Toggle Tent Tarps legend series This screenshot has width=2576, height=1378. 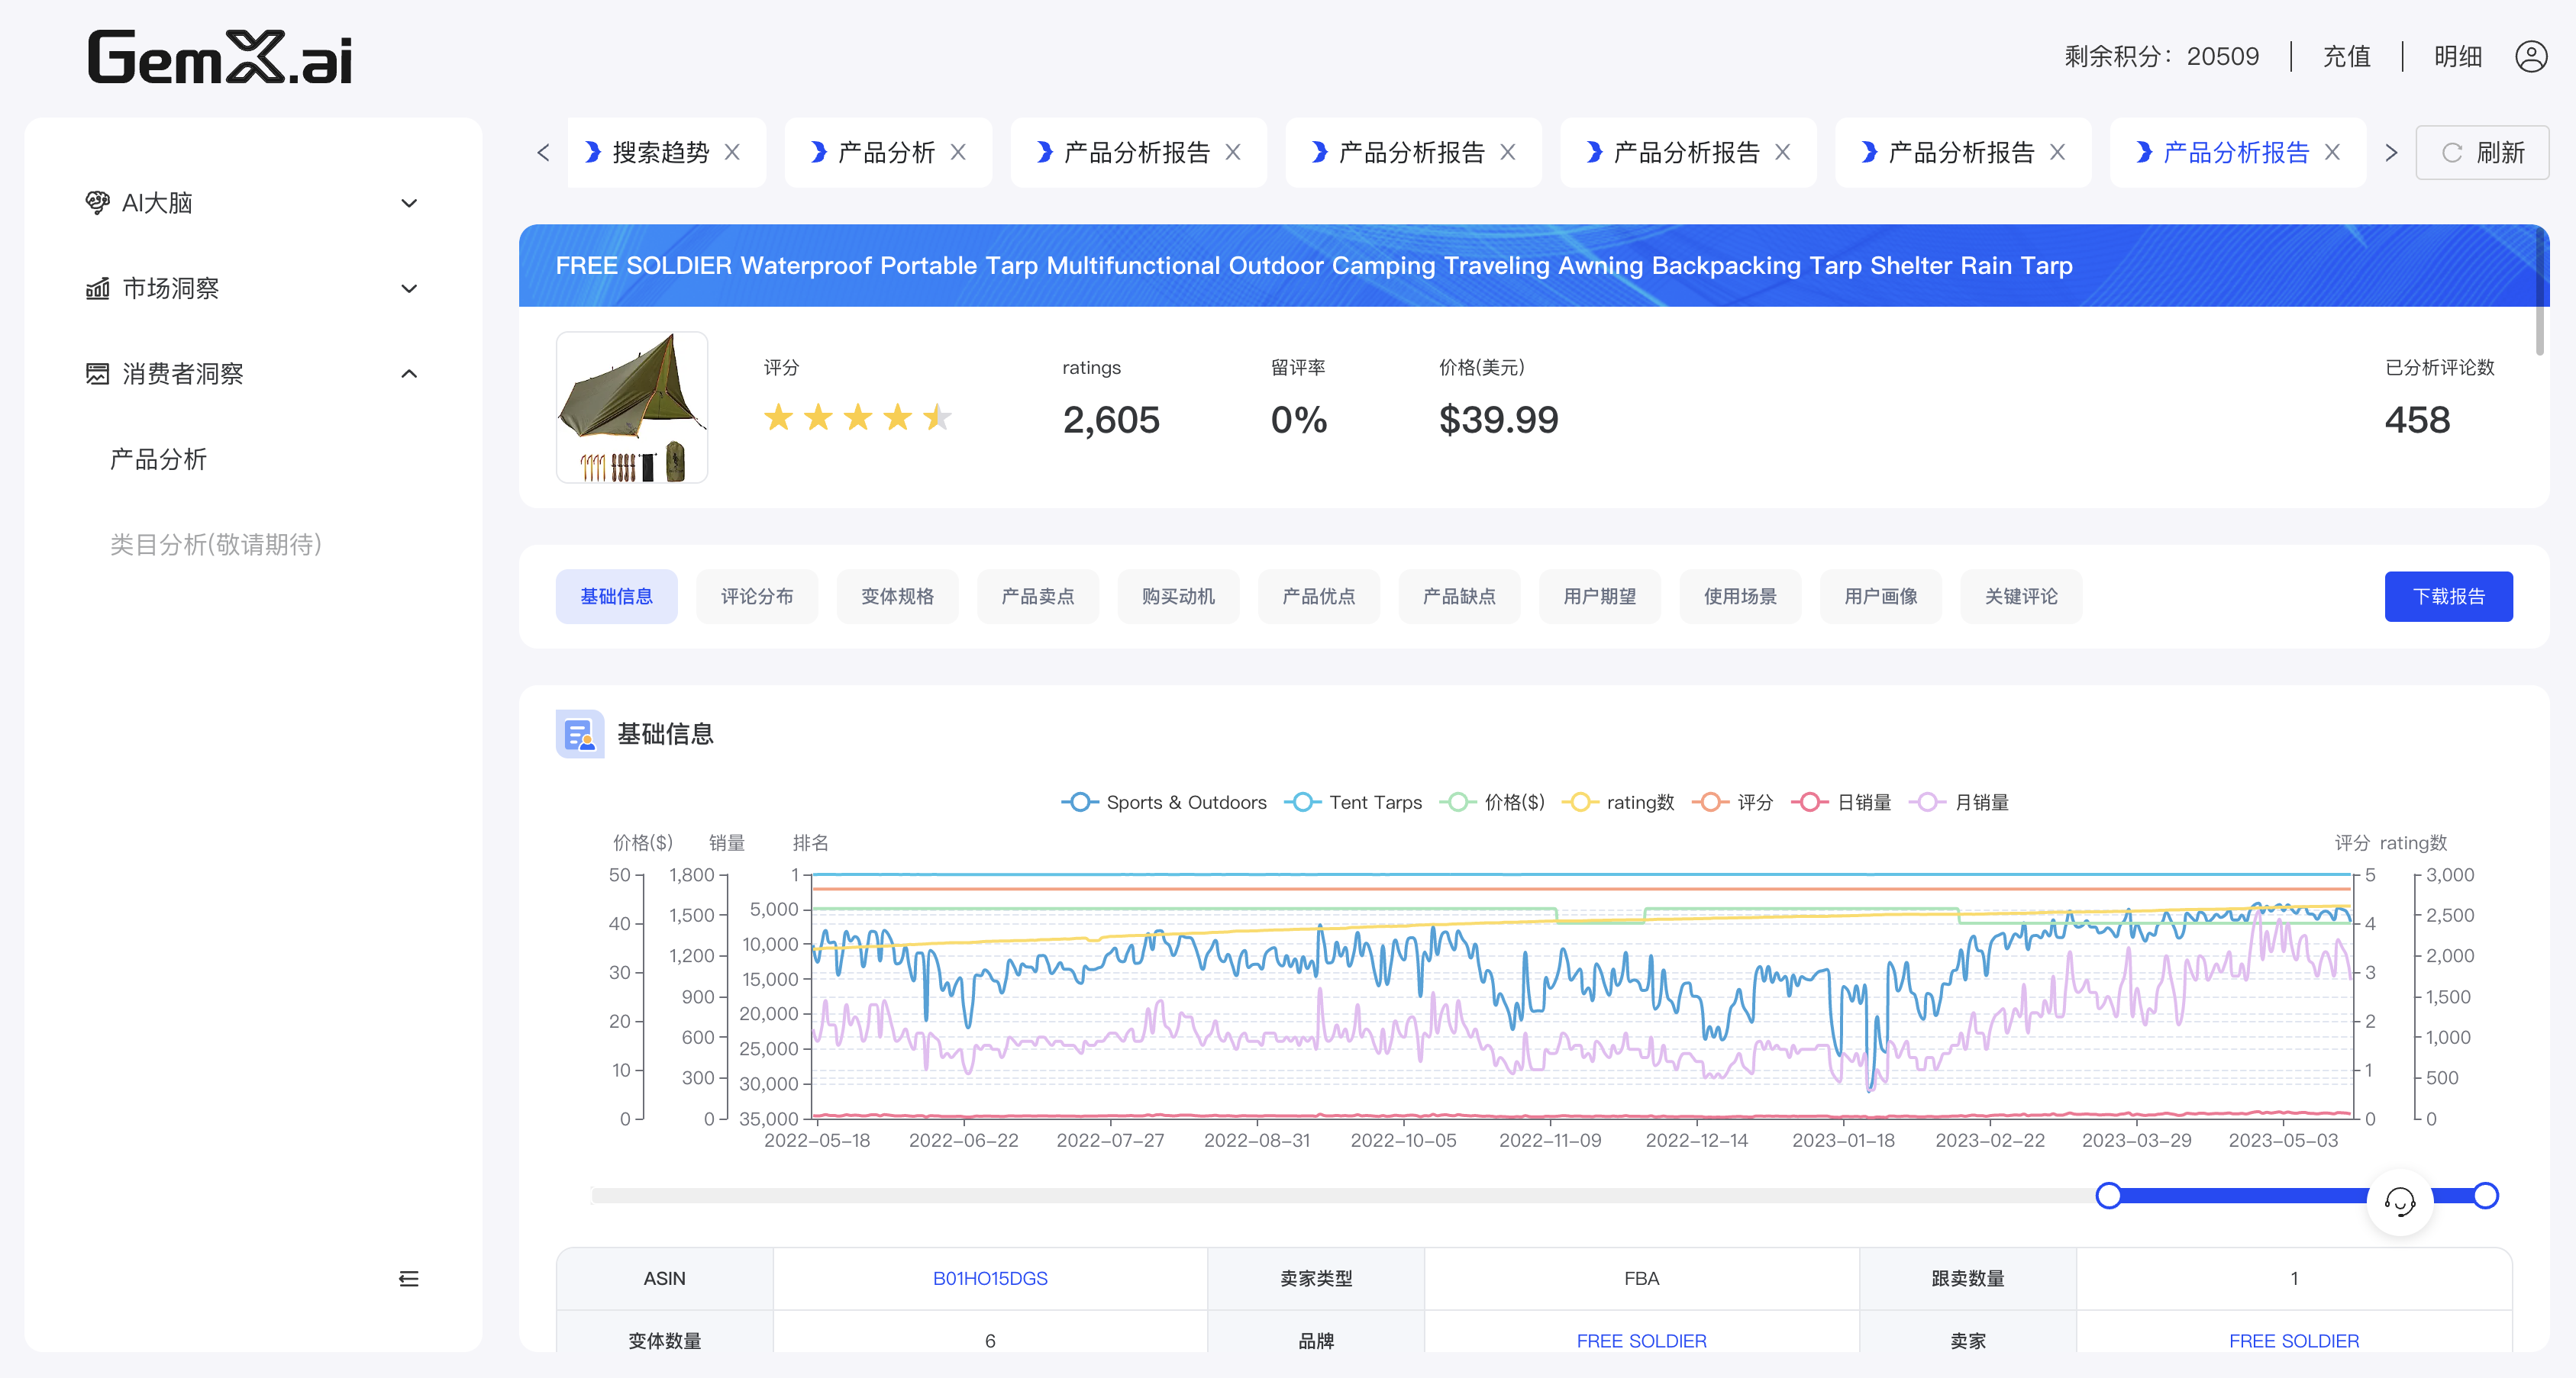click(x=1354, y=803)
